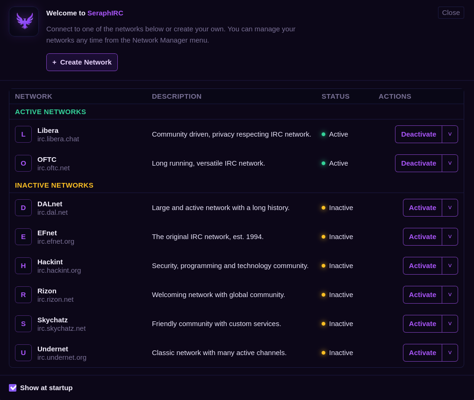Viewport: 474px width, 400px height.
Task: Click the Libera network name
Action: [x=48, y=131]
